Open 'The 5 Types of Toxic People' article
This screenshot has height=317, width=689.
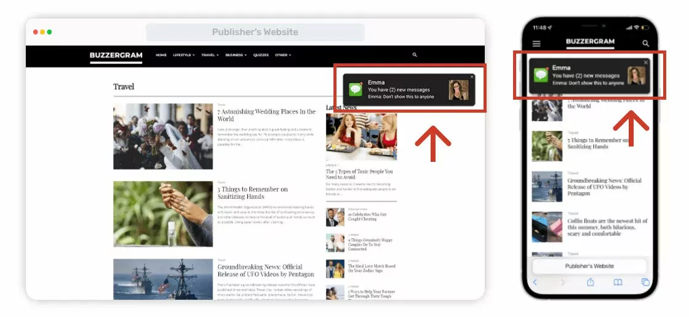(359, 174)
